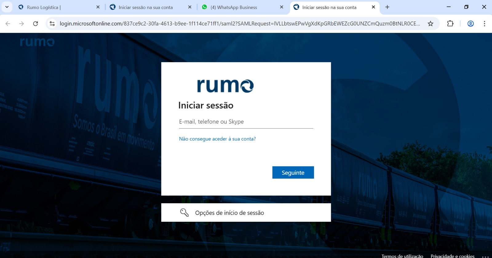
Task: Bookmark this page with star icon
Action: click(430, 24)
